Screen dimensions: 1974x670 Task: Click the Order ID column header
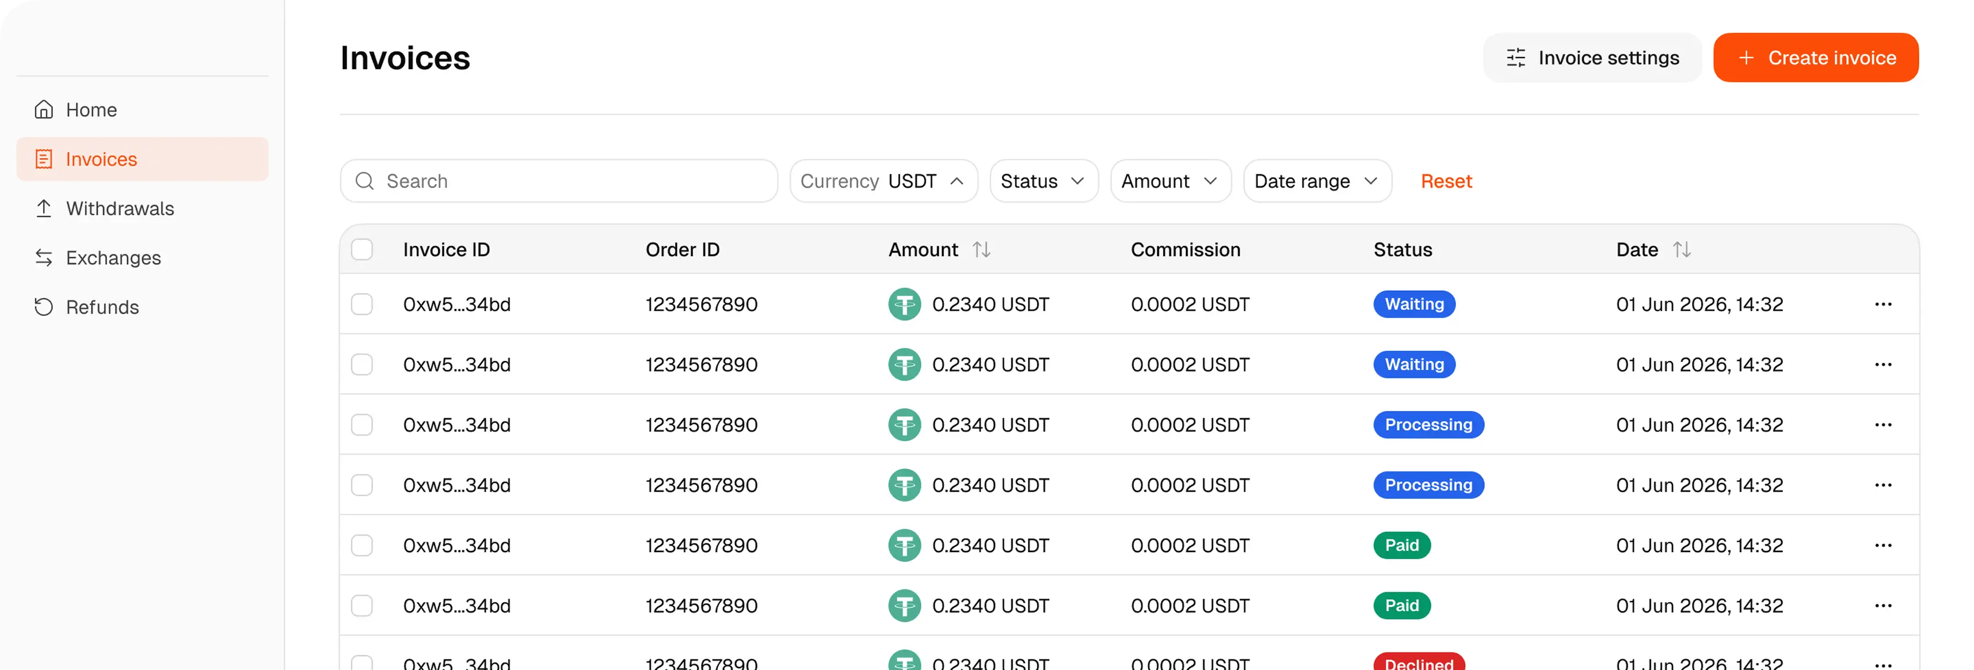(682, 250)
